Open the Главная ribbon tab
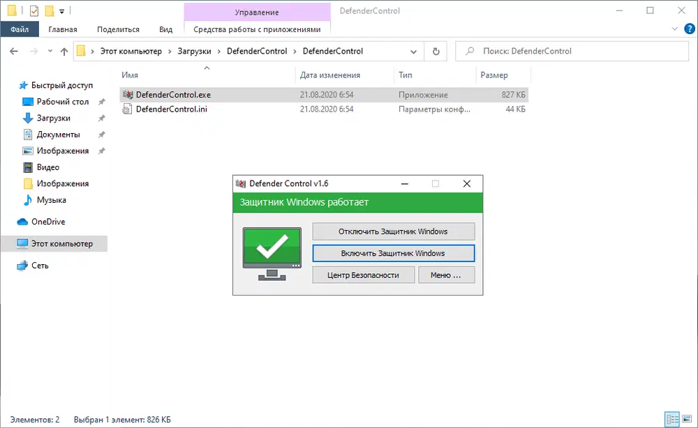The height and width of the screenshot is (428, 698). 63,29
